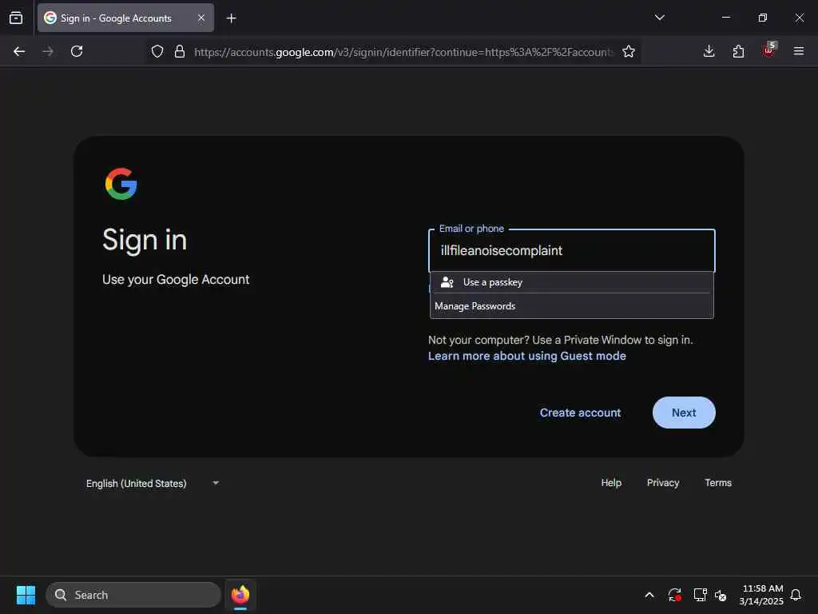Open the Extensions puzzle icon
This screenshot has width=818, height=614.
point(738,51)
